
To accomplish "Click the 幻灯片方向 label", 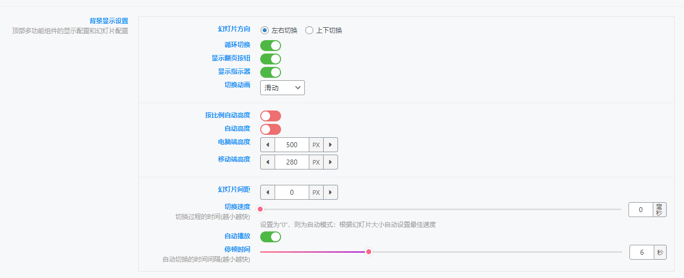I will point(234,29).
